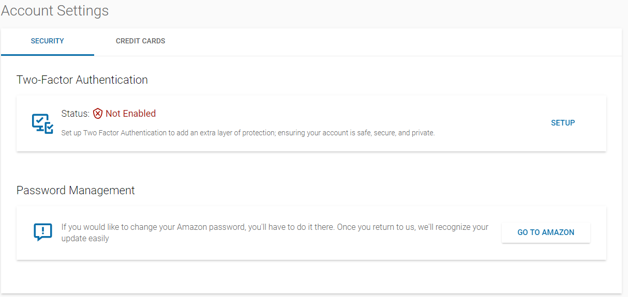Open the Credit Cards tab

(141, 41)
